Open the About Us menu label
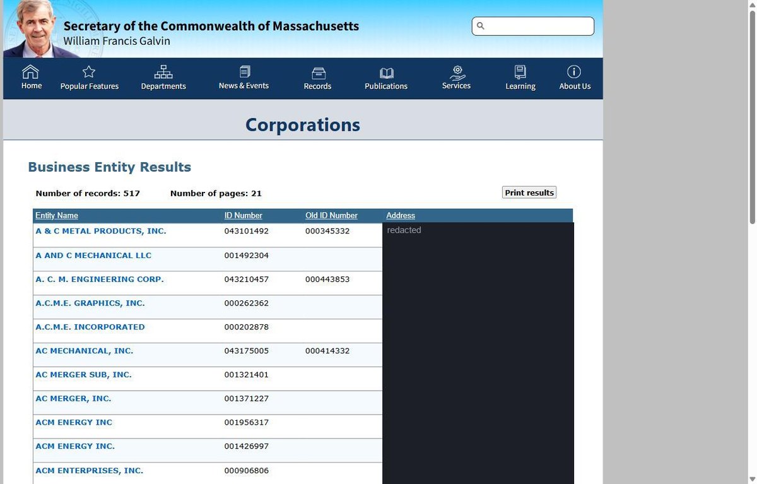 pyautogui.click(x=575, y=86)
